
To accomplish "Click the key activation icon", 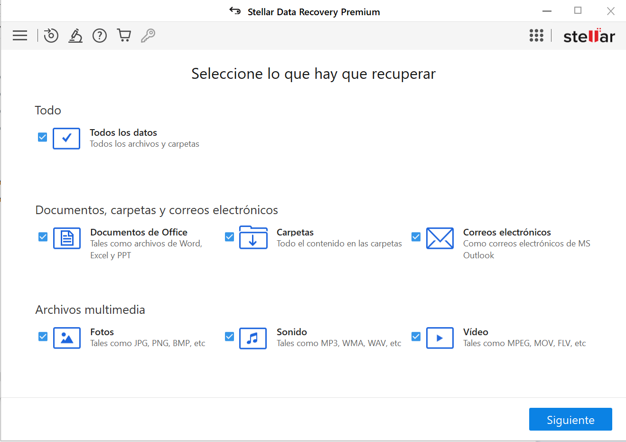I will click(148, 35).
